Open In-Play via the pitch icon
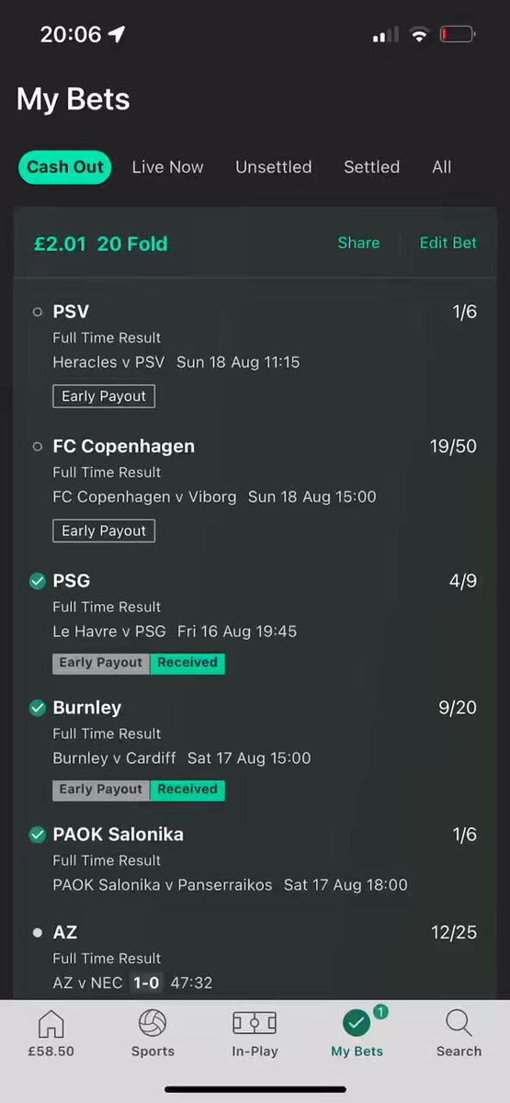 click(x=255, y=1023)
